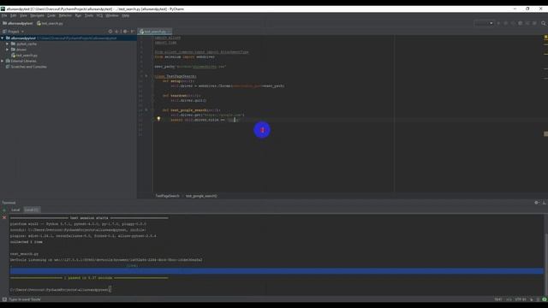Screen dimensions: 548x308
Task: Click the terminal command prompt line
Action: [x=61, y=289]
